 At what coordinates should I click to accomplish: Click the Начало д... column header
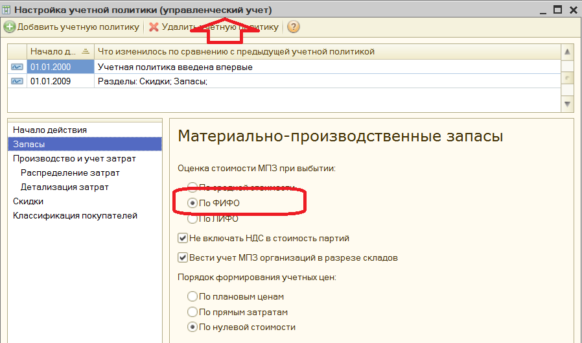[x=60, y=52]
